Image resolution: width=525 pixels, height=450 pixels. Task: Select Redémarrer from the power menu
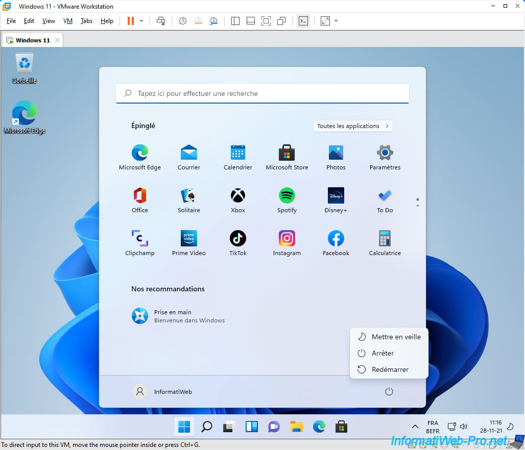(389, 369)
